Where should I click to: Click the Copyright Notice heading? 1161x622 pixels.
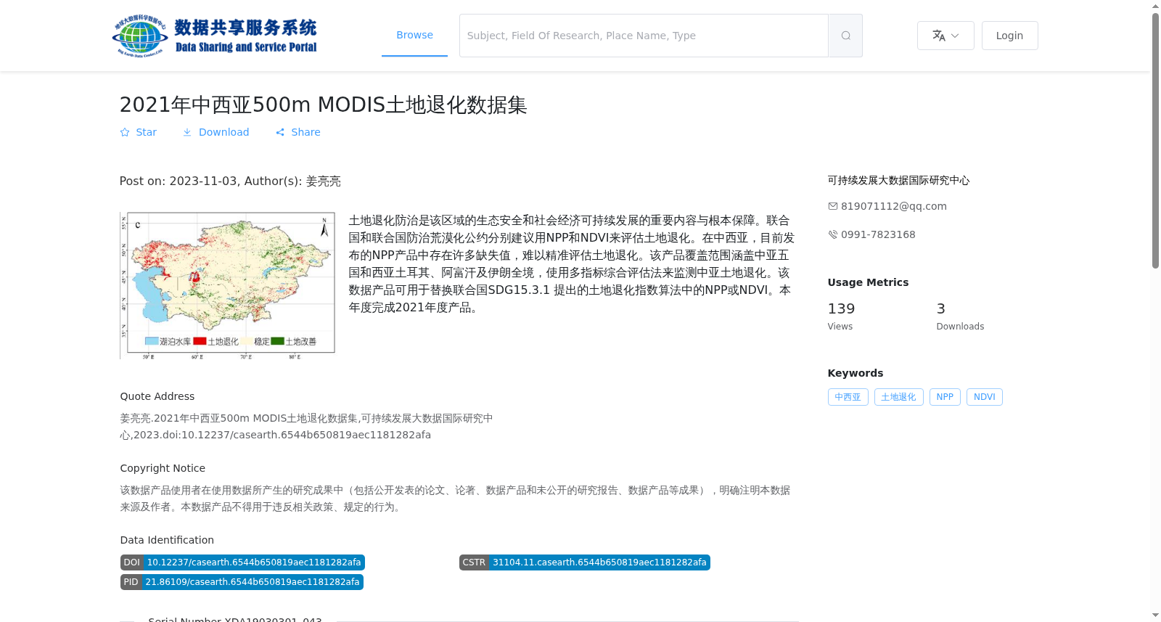click(x=163, y=468)
